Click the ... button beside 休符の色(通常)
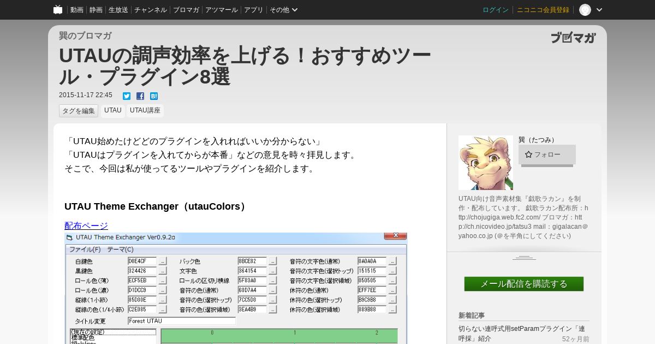 392,290
